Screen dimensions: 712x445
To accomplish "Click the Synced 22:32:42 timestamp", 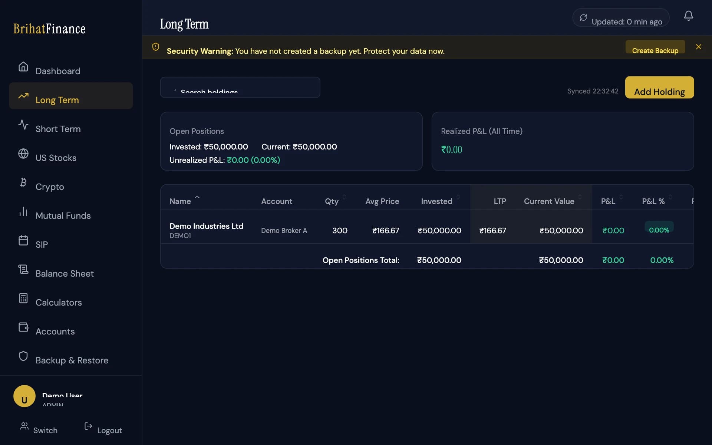I will click(593, 91).
